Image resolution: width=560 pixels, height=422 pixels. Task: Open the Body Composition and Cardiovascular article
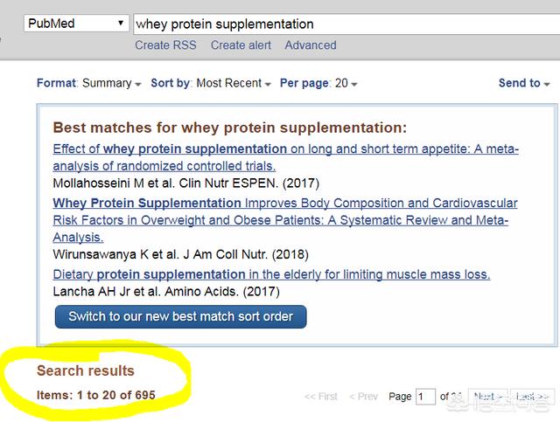pyautogui.click(x=285, y=220)
